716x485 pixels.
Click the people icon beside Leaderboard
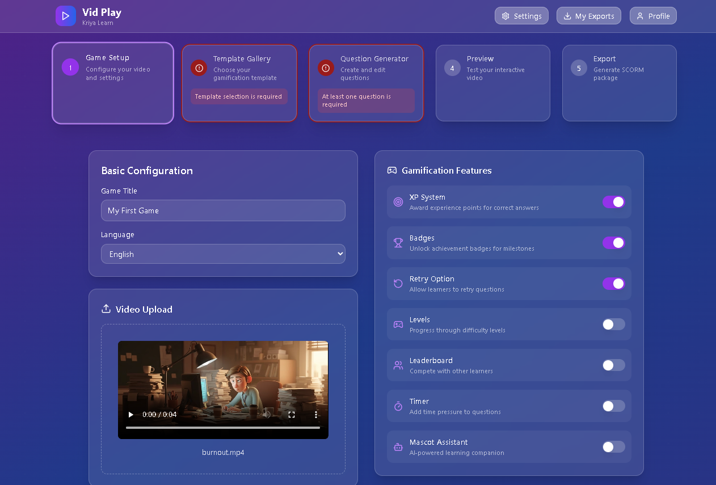point(398,365)
